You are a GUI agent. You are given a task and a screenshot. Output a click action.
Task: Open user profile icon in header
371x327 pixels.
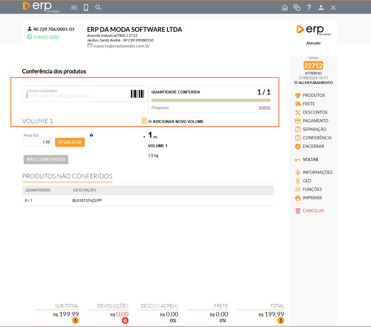(321, 8)
